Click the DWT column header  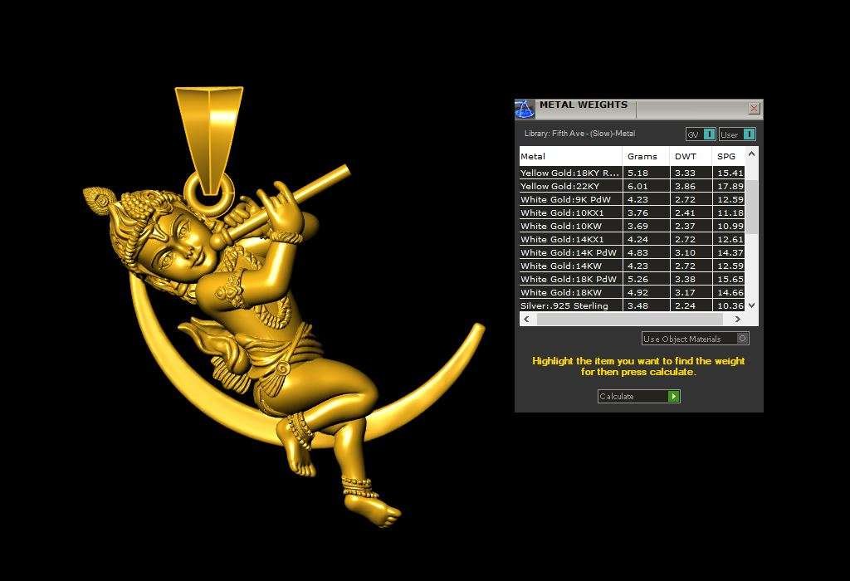click(x=689, y=156)
